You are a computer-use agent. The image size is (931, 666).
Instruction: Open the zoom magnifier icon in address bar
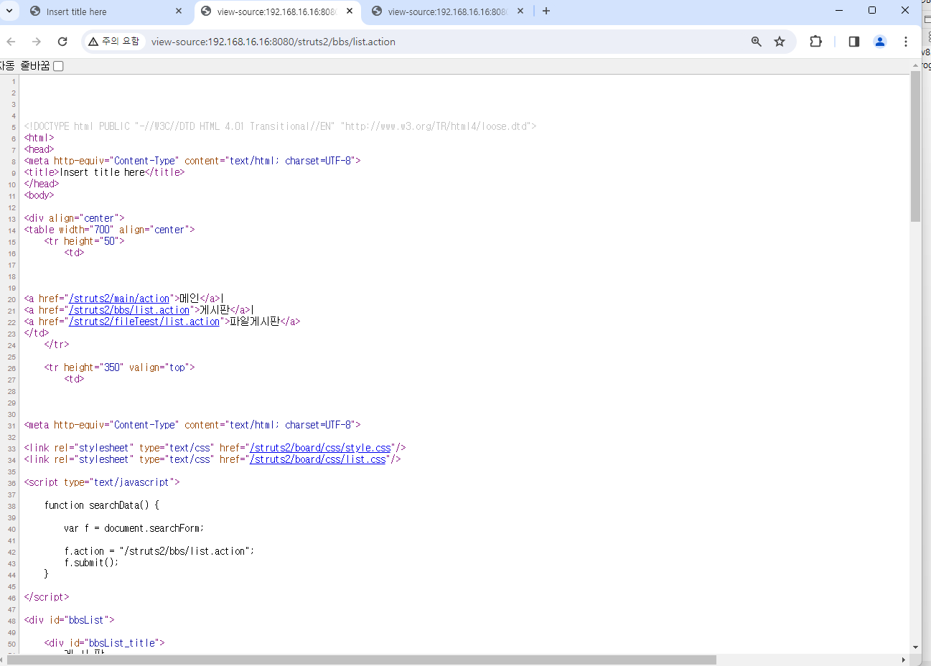click(756, 42)
